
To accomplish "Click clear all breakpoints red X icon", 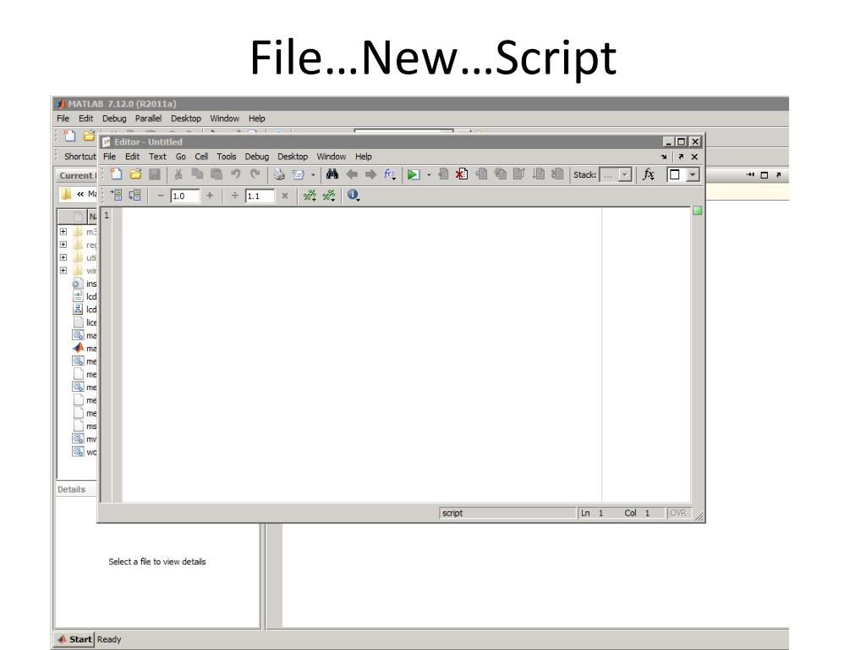I will pyautogui.click(x=462, y=174).
